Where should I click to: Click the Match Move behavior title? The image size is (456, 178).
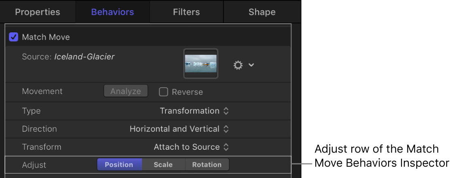click(x=46, y=37)
